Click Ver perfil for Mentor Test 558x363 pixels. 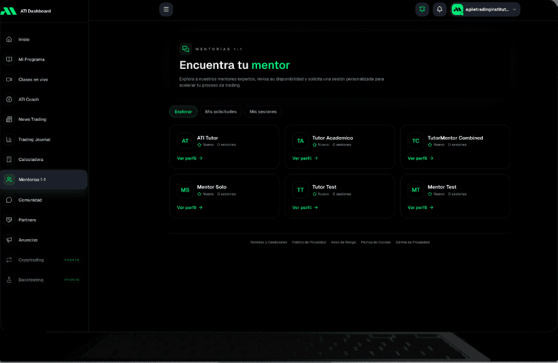420,207
